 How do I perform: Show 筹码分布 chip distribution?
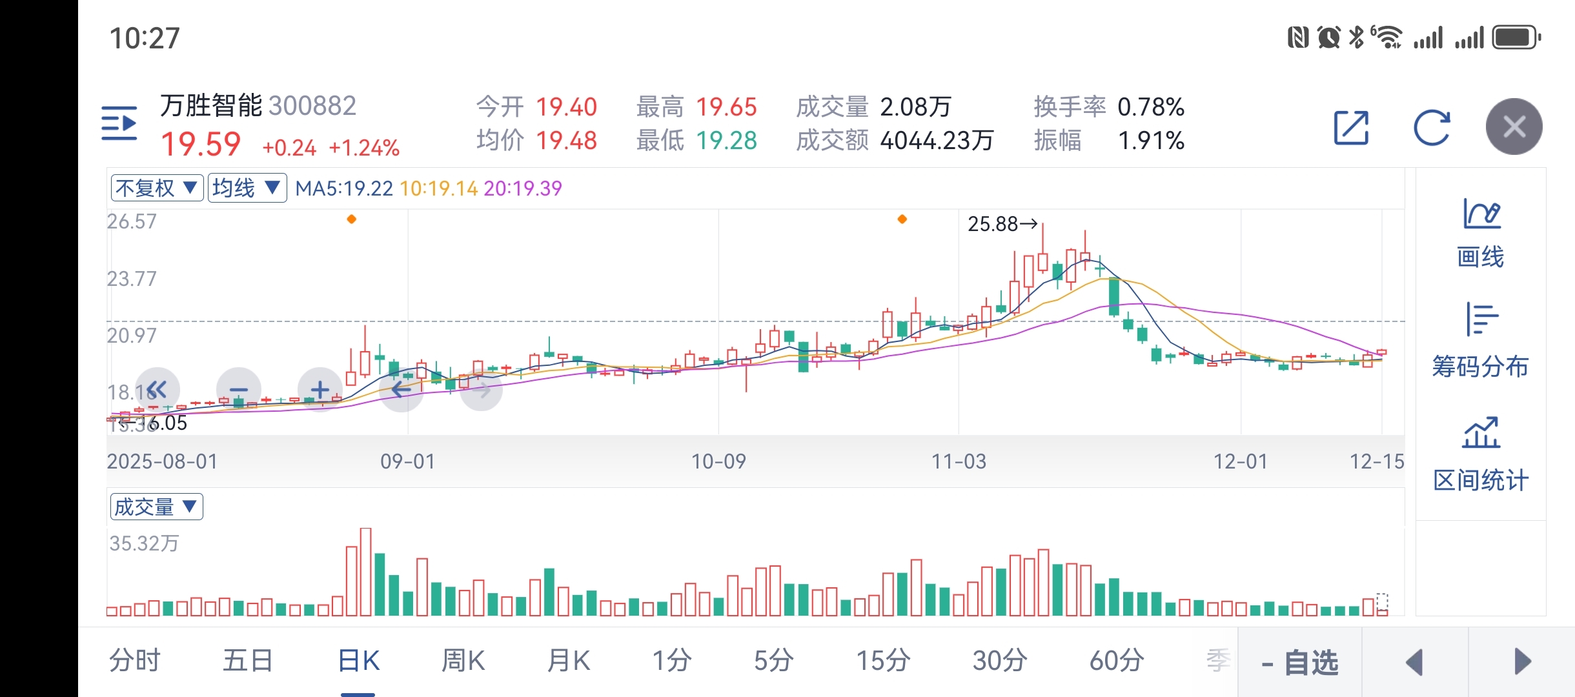(1480, 341)
